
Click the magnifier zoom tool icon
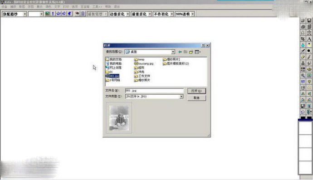tap(303, 75)
